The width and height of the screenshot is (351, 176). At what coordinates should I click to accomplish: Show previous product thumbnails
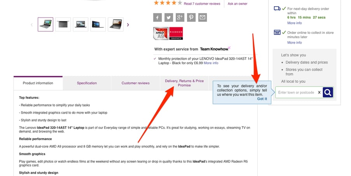31,25
